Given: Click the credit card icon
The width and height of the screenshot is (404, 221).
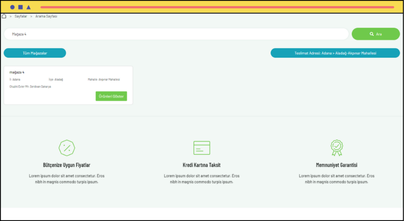Looking at the screenshot, I should point(202,148).
